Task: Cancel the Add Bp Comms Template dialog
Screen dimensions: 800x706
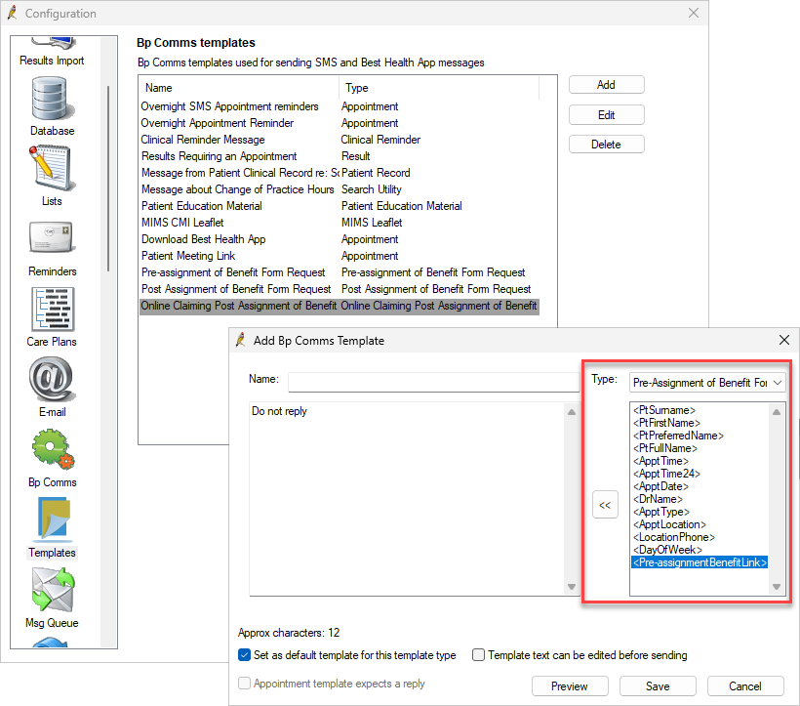Action: pos(745,686)
